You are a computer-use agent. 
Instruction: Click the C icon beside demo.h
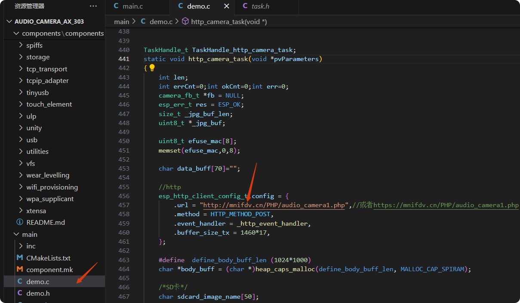[19, 293]
